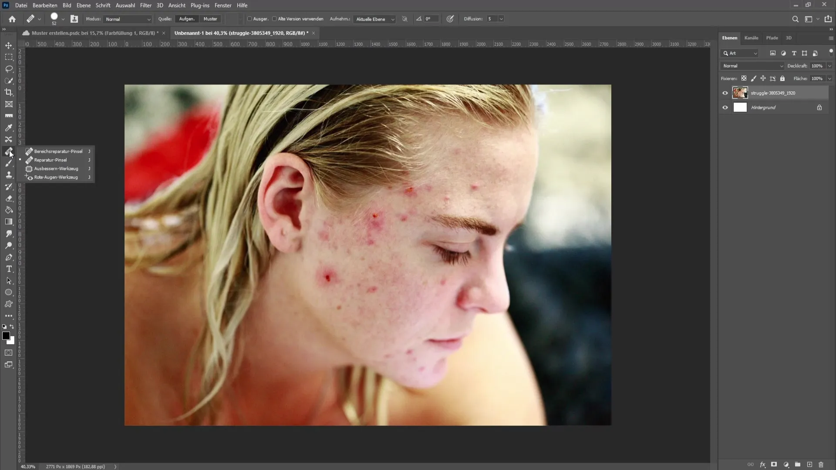Open Filter menu in menu bar
This screenshot has height=470, width=836.
[145, 5]
